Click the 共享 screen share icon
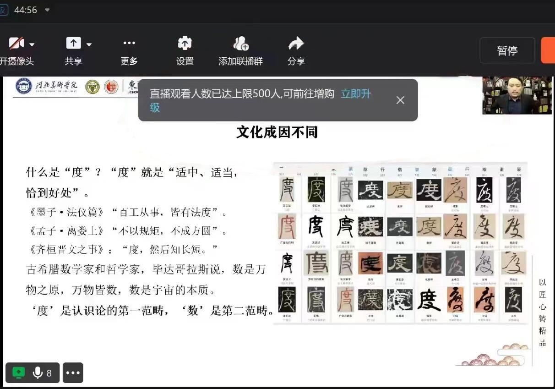 click(x=73, y=44)
